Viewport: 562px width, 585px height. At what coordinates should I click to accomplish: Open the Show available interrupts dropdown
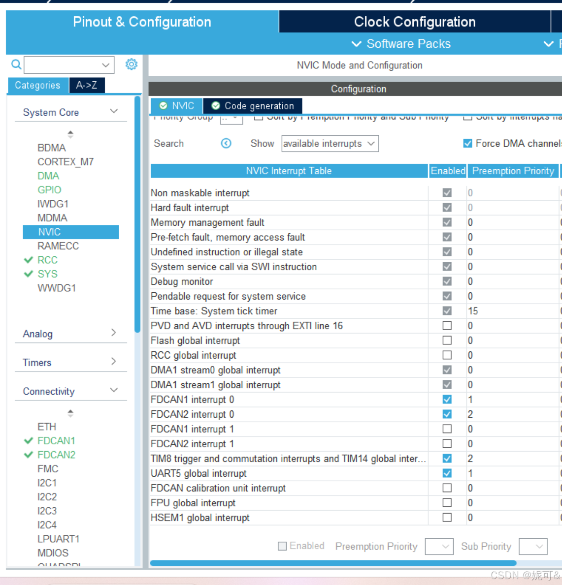pos(330,144)
